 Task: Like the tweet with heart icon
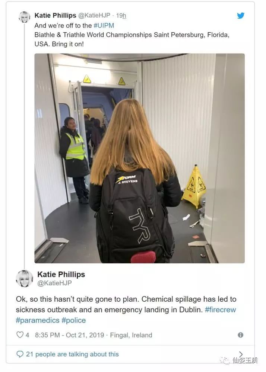20,335
